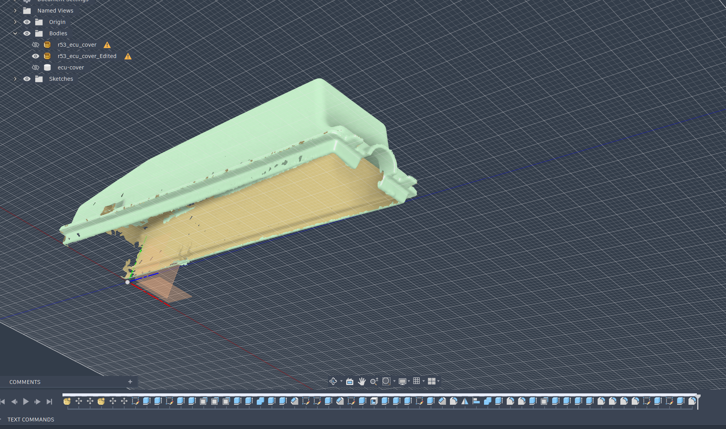The width and height of the screenshot is (726, 429).
Task: Select solid body icon of ecu-cover
Action: point(47,67)
